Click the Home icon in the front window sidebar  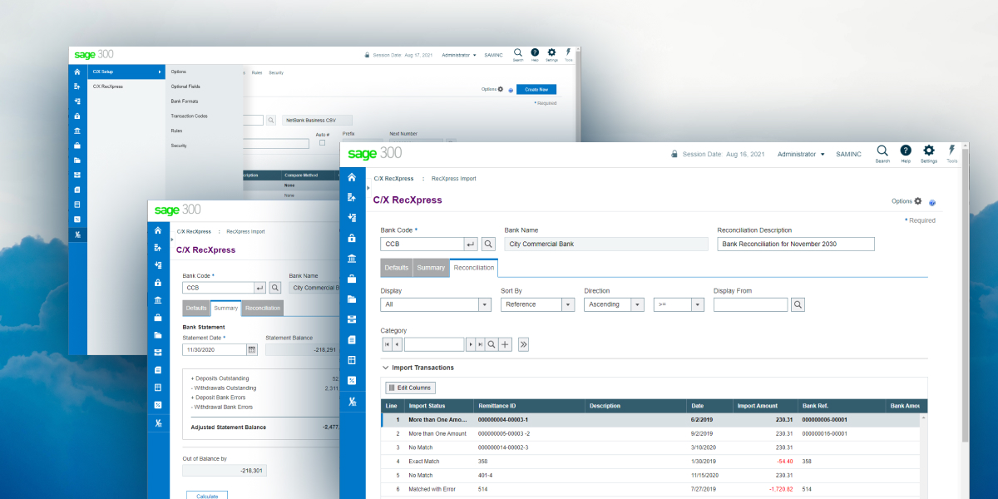click(x=352, y=177)
